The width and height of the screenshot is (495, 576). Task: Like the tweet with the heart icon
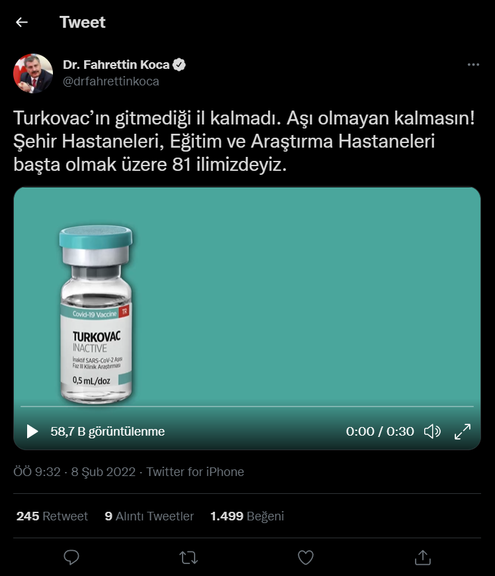[x=306, y=557]
